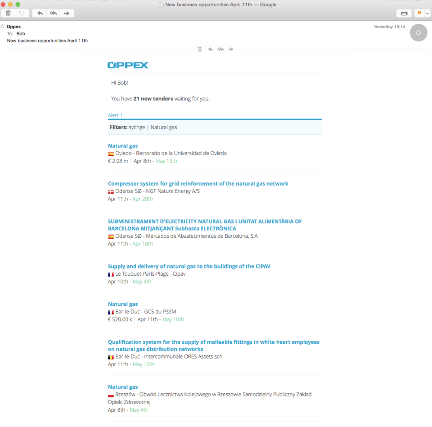Reply using the top toolbar arrow
Viewport: 432px width, 427px height.
[x=40, y=13]
